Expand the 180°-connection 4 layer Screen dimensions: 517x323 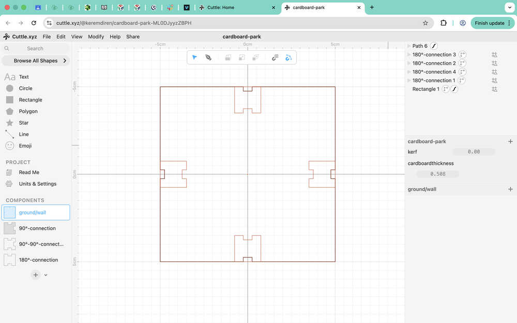[x=409, y=71]
